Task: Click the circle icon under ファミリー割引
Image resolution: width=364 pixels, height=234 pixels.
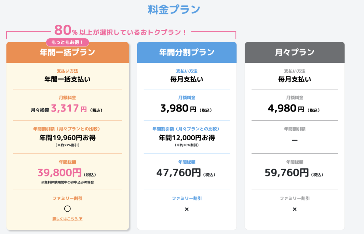Action: tap(67, 209)
